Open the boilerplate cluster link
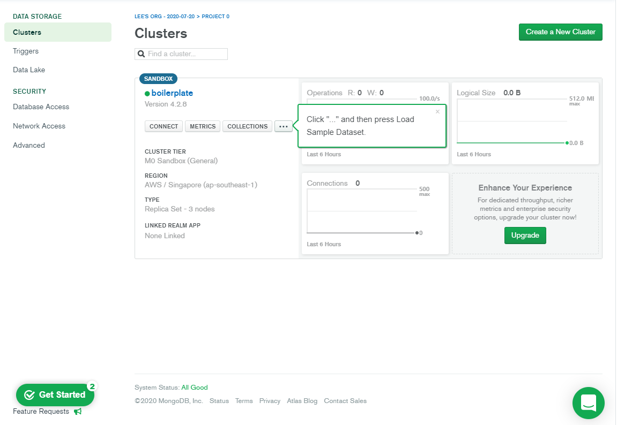The width and height of the screenshot is (617, 425). [x=173, y=93]
